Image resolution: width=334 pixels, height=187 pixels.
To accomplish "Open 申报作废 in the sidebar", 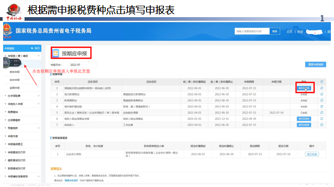I will [x=13, y=136].
